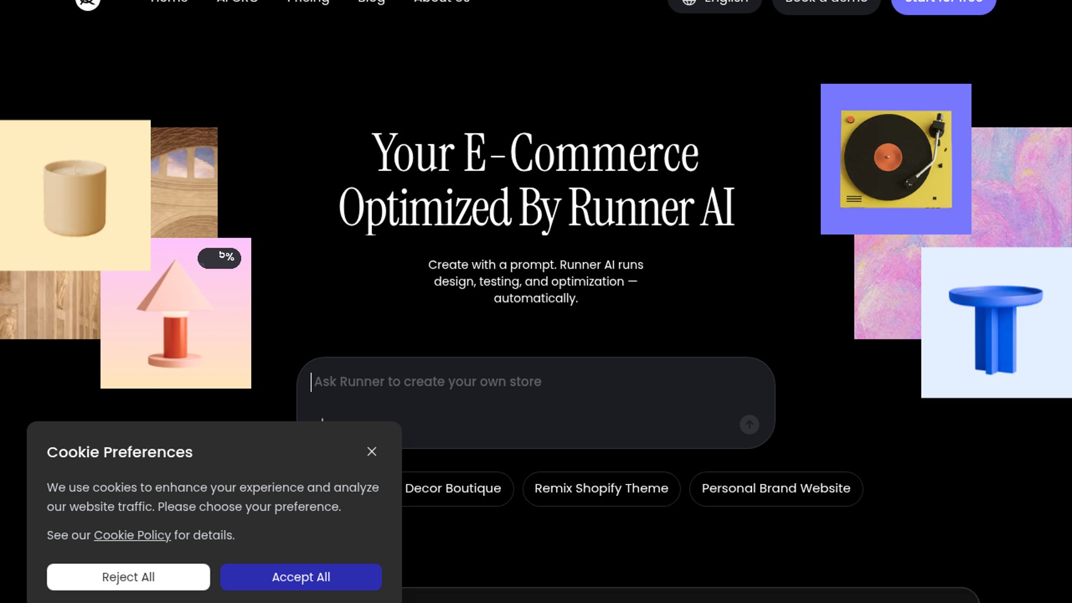Click the Accept All button
Image resolution: width=1072 pixels, height=603 pixels.
pos(301,577)
